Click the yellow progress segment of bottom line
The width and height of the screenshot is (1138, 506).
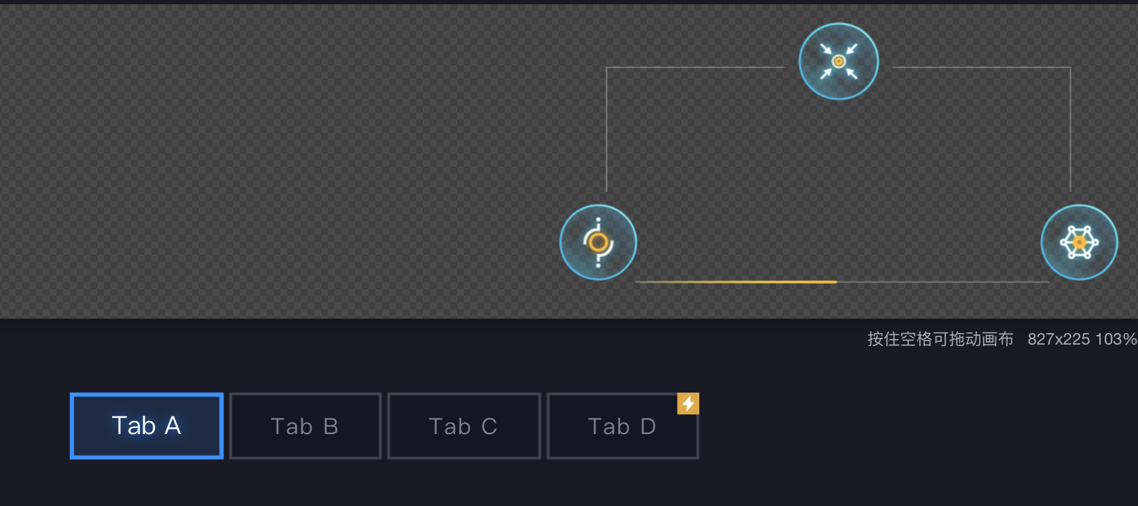(x=737, y=281)
